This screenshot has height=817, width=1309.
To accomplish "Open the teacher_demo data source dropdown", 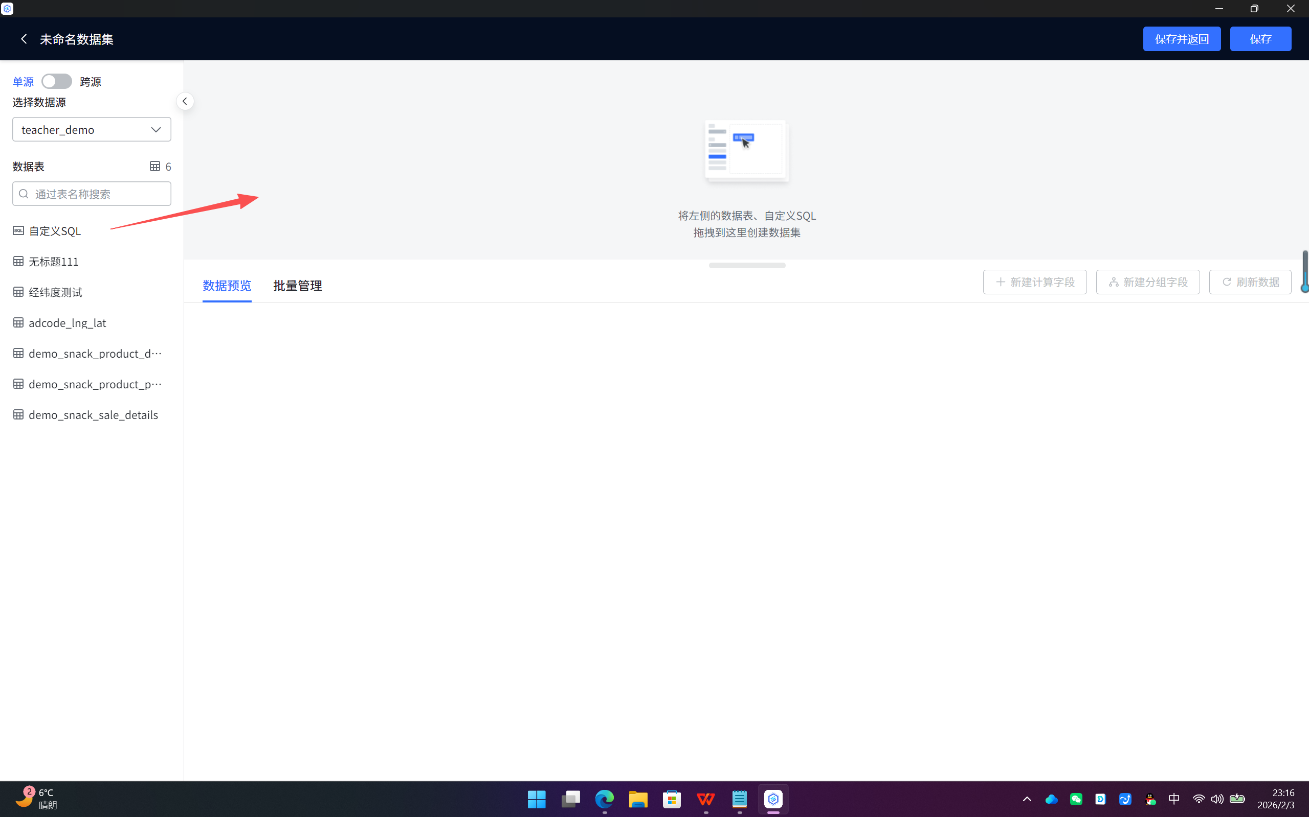I will coord(92,130).
